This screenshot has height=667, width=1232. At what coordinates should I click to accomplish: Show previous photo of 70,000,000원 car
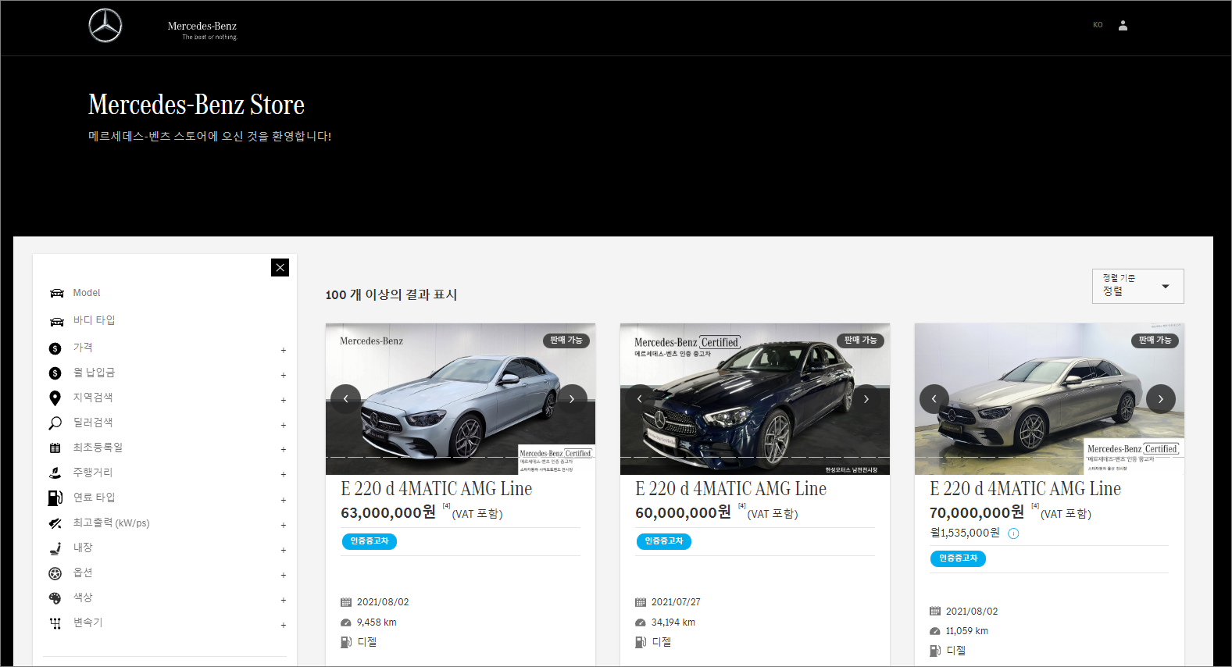934,399
